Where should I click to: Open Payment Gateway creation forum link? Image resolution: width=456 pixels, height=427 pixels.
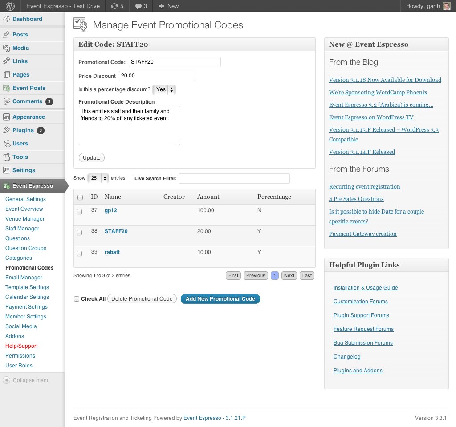[x=362, y=234]
